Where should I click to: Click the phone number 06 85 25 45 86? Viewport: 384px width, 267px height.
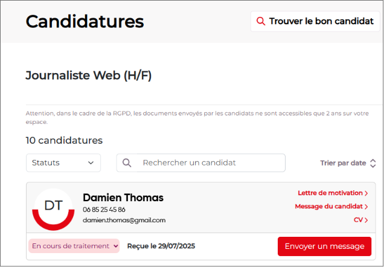(x=104, y=210)
